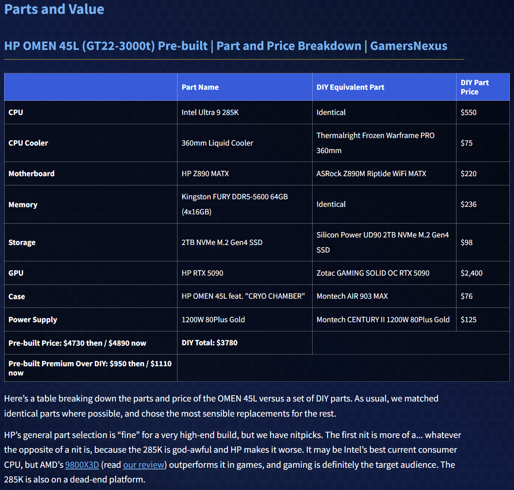514x490 pixels.
Task: Click the 'Part Name' column header
Action: (x=245, y=87)
